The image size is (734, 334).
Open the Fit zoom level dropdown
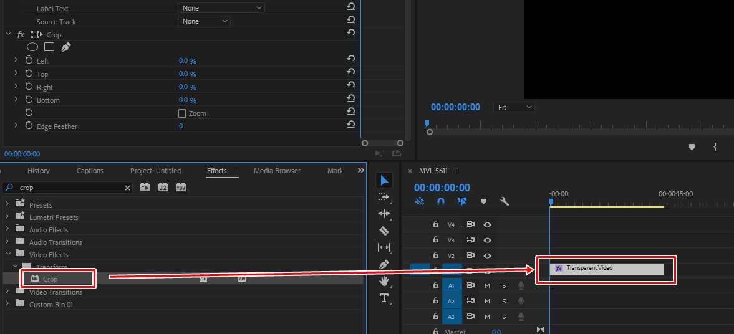[x=514, y=107]
